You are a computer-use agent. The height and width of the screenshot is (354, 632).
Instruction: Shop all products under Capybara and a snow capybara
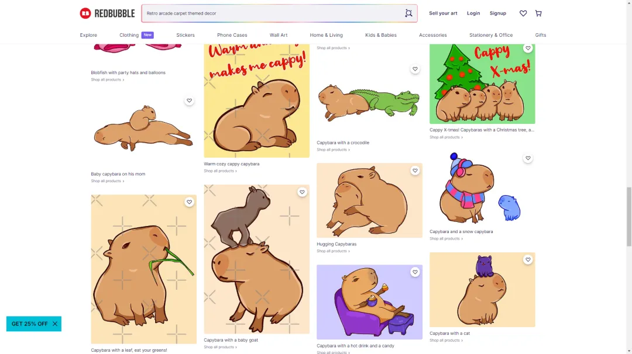point(446,238)
